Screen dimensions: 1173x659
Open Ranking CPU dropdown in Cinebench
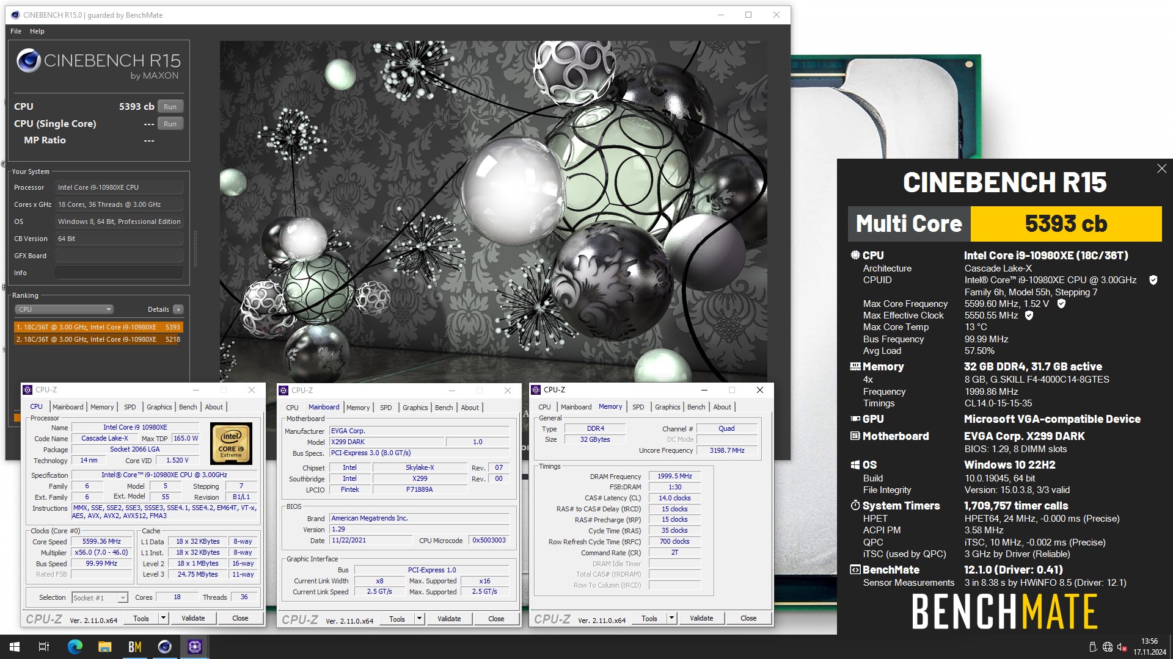point(64,309)
